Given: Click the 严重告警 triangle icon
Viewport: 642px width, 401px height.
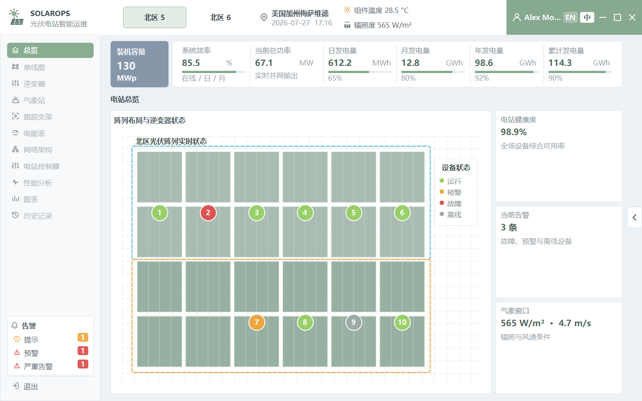Looking at the screenshot, I should tap(17, 366).
